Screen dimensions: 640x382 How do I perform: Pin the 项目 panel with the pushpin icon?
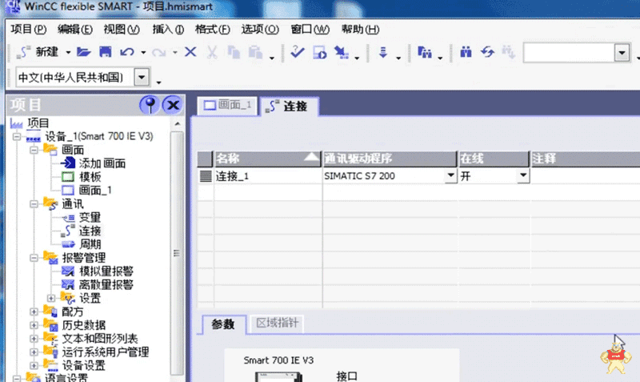coord(150,105)
